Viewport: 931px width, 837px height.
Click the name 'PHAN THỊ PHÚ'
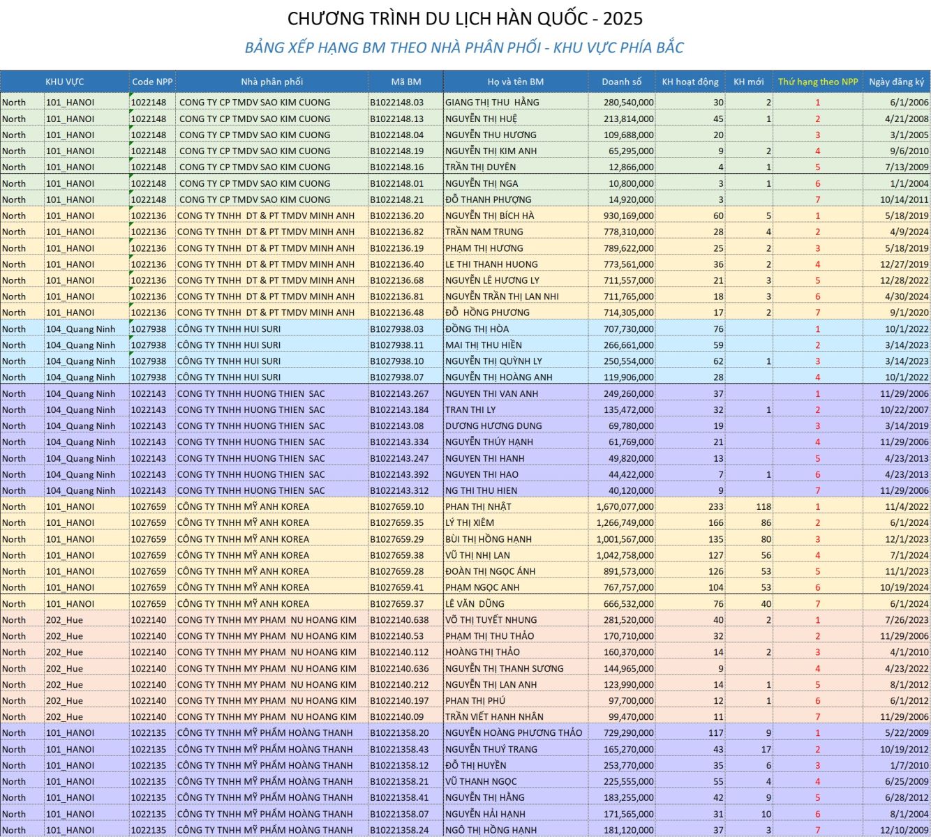[475, 700]
